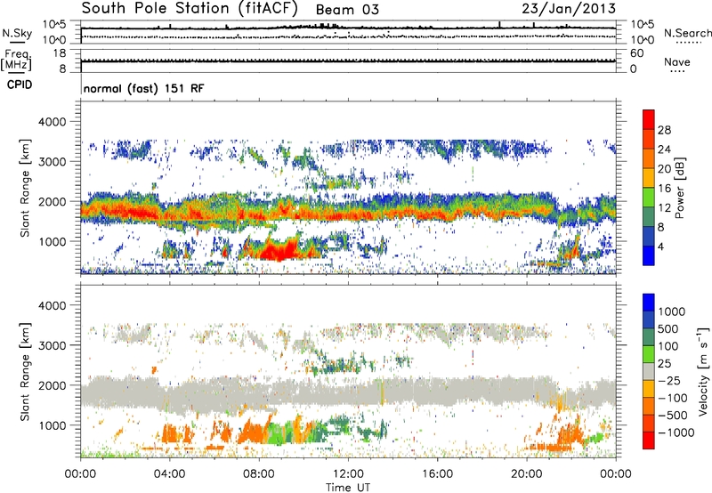Click the '04:00' time axis tick label

169,474
